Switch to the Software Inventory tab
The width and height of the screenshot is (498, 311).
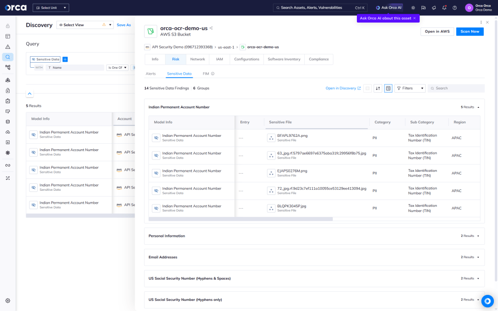click(284, 59)
